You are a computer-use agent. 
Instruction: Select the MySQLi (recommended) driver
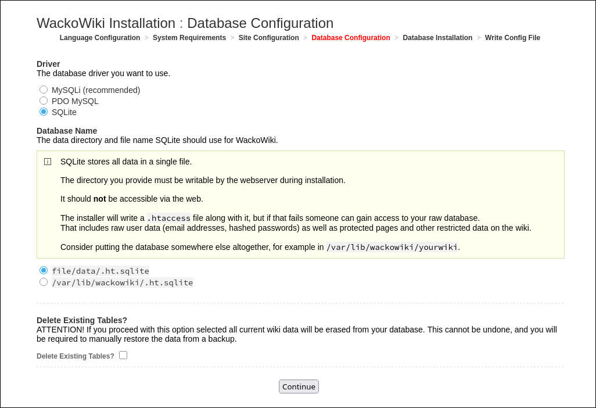tap(44, 90)
